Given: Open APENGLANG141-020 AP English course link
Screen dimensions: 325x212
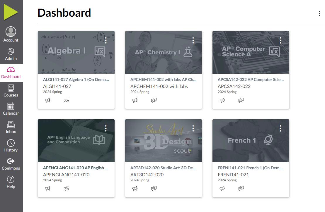Looking at the screenshot, I should [x=76, y=168].
